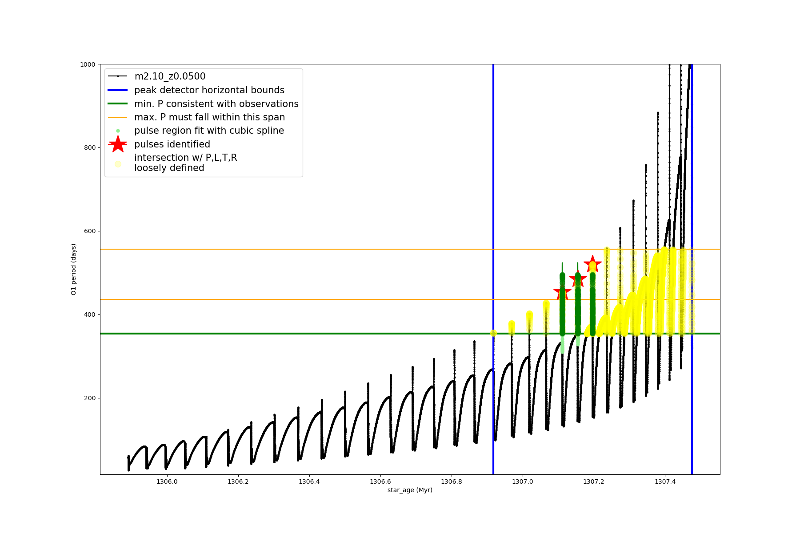Click the black line sample in the legend
The width and height of the screenshot is (800, 533).
[118, 76]
